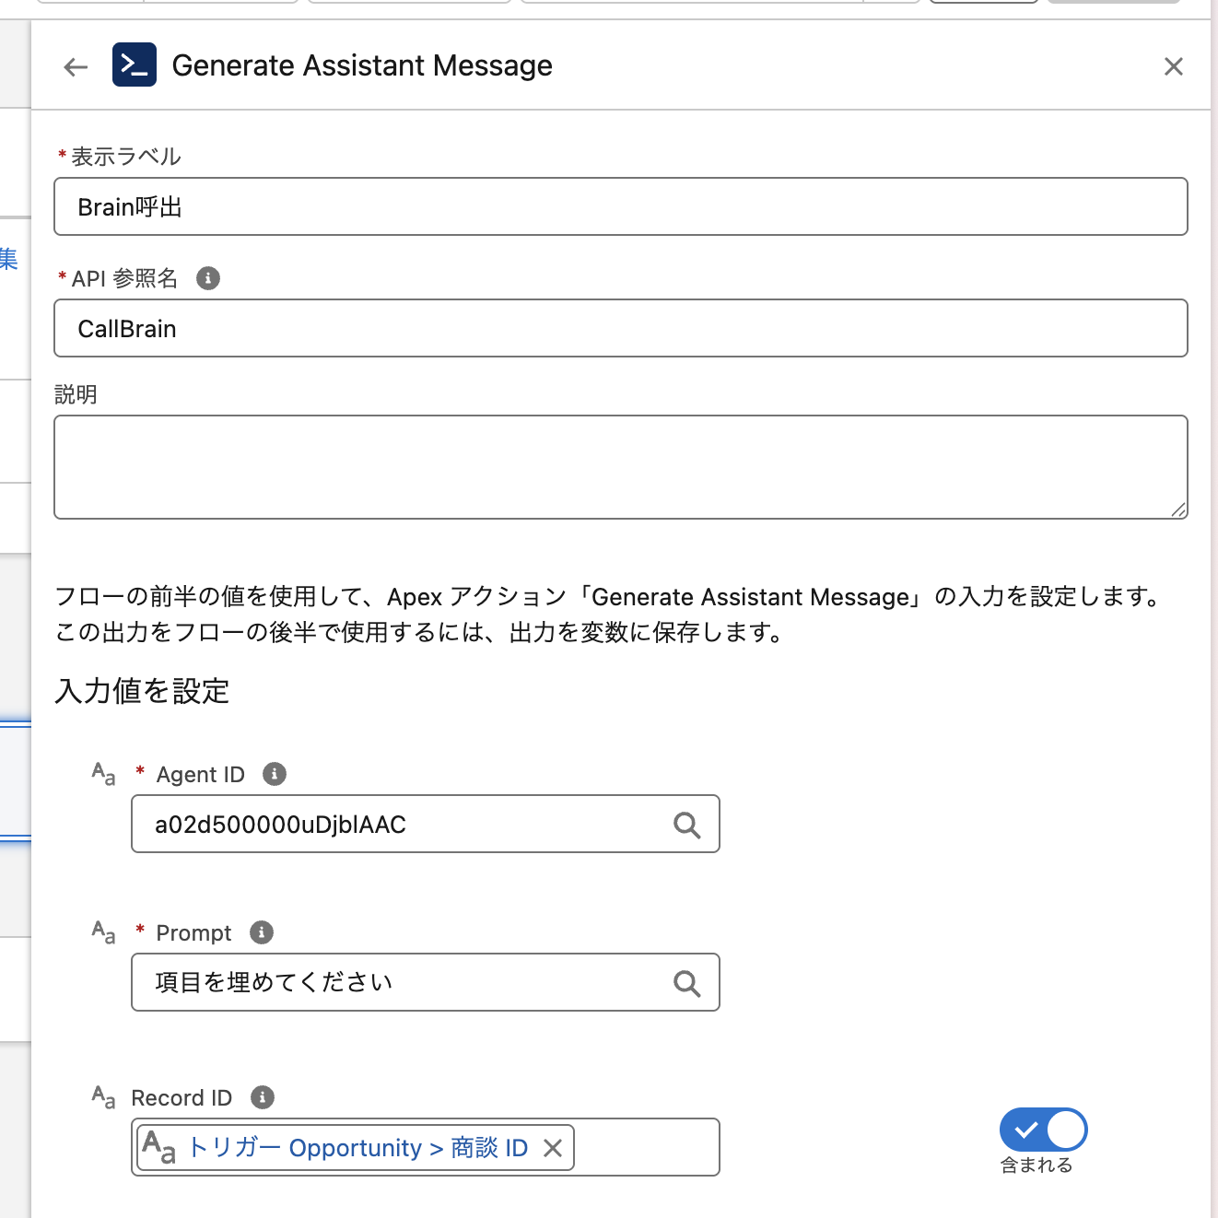1218x1218 pixels.
Task: Open the Prompt combobox with 項目を埋めてください
Action: (x=405, y=983)
